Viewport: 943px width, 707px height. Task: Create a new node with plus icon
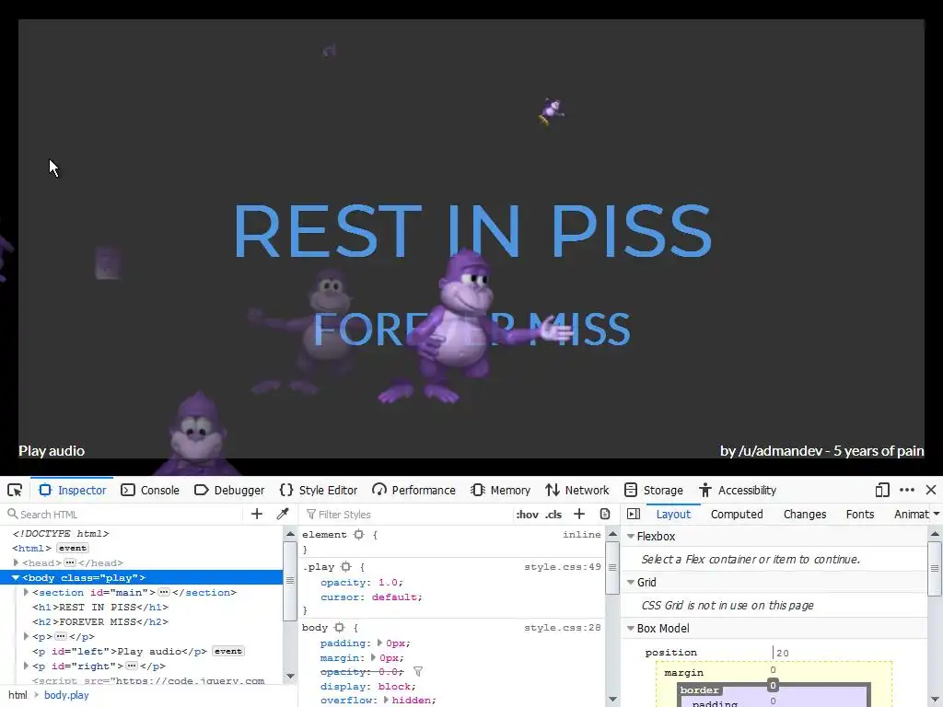click(x=257, y=514)
